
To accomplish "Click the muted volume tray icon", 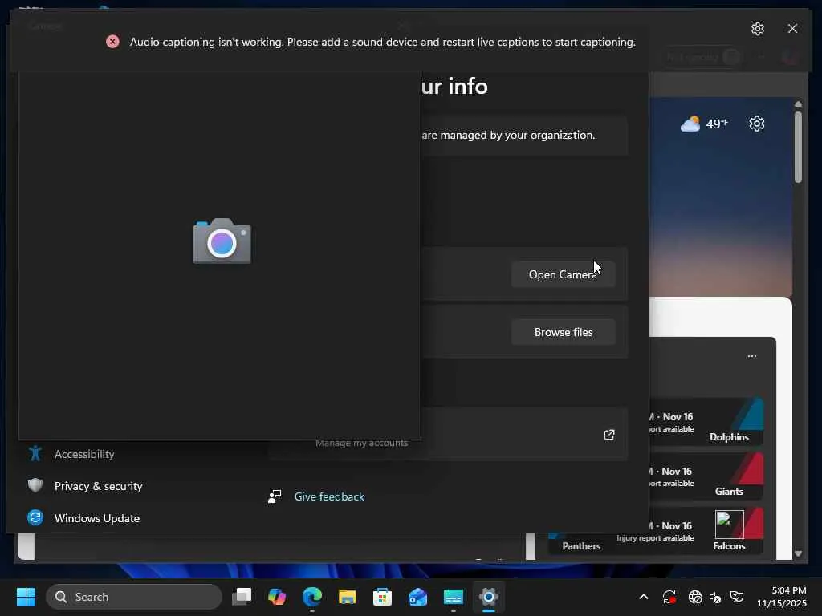I will [715, 597].
